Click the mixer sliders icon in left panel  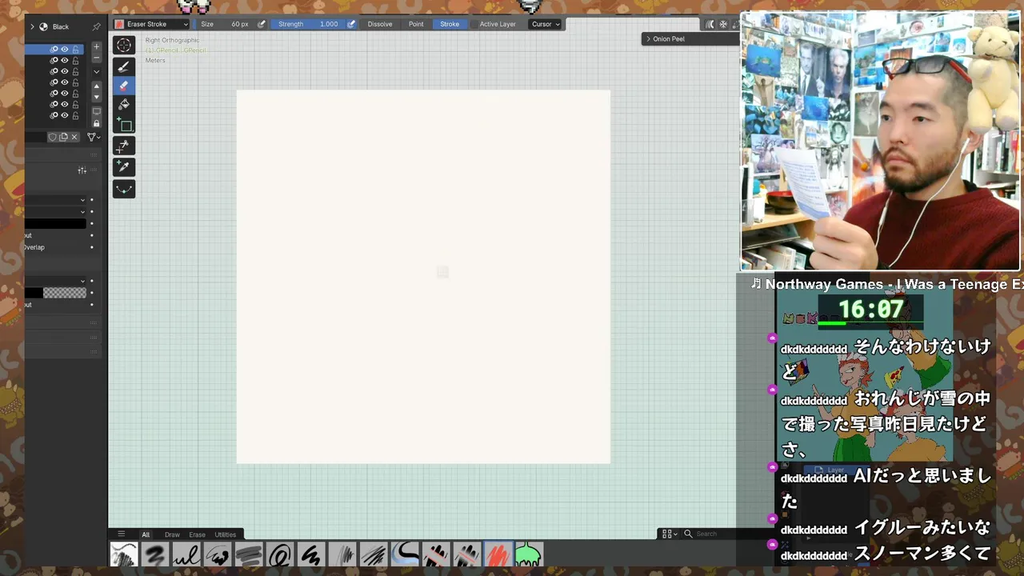[82, 170]
